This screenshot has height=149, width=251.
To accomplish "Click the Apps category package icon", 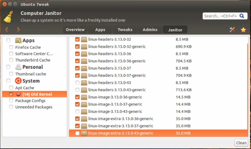I will tap(18, 40).
